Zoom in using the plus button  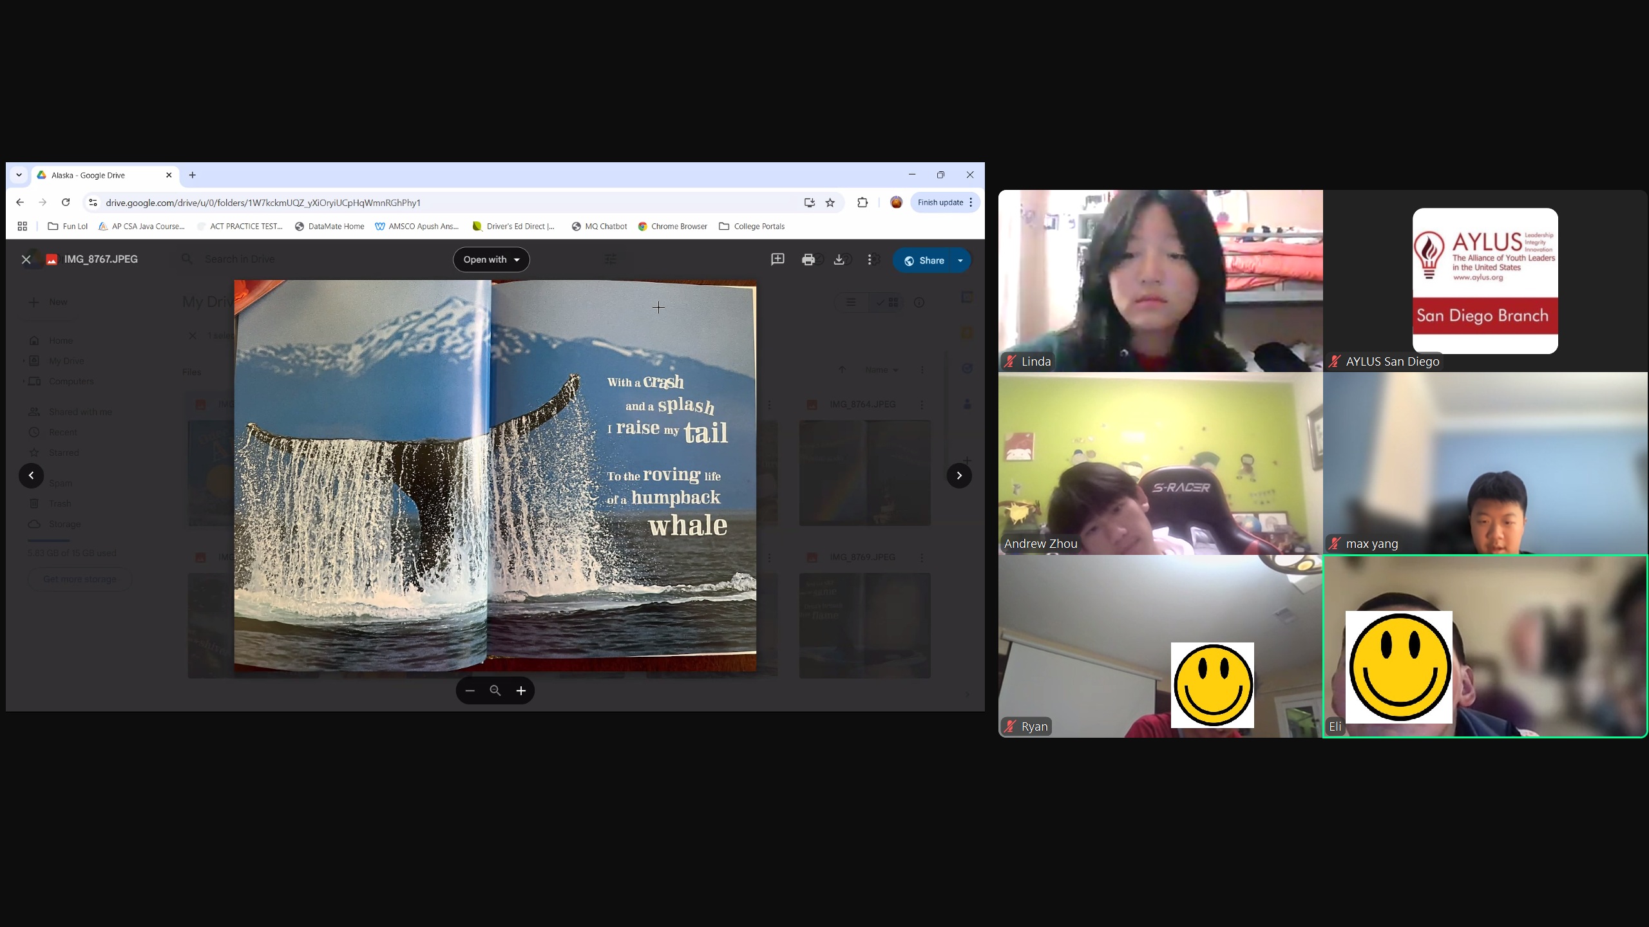(521, 691)
